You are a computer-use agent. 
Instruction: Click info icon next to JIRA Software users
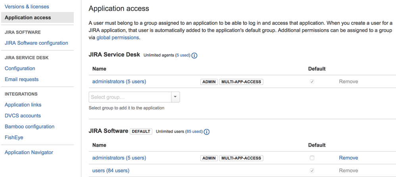click(x=207, y=132)
